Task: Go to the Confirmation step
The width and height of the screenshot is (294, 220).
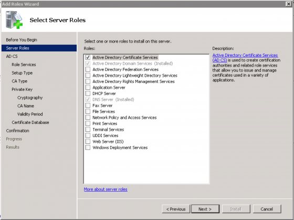Action: coord(17,131)
